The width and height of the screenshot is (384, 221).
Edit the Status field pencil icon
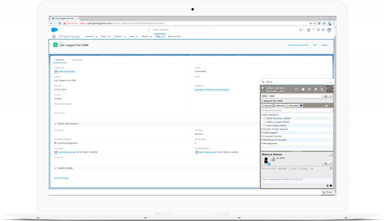coord(327,71)
